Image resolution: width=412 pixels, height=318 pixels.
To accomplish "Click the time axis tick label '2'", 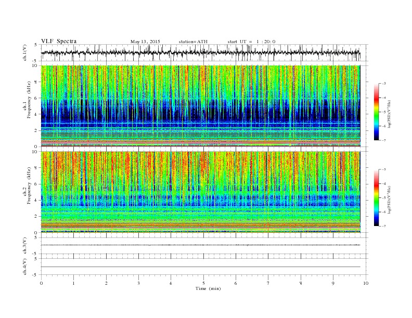I will point(106,283).
